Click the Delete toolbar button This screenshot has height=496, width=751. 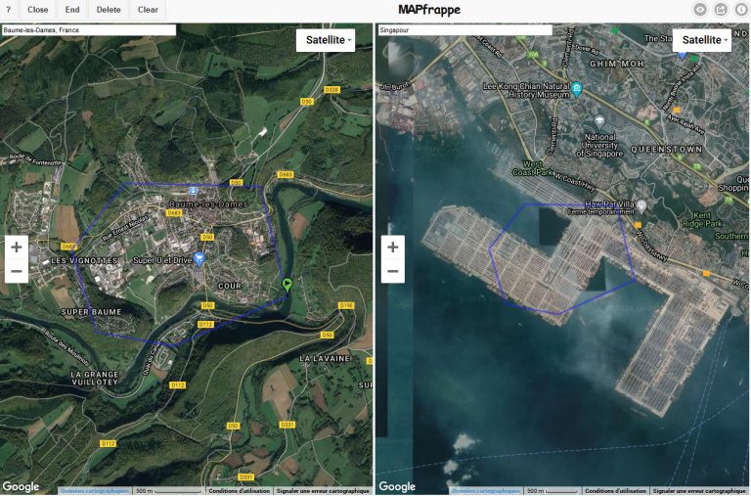(x=109, y=10)
